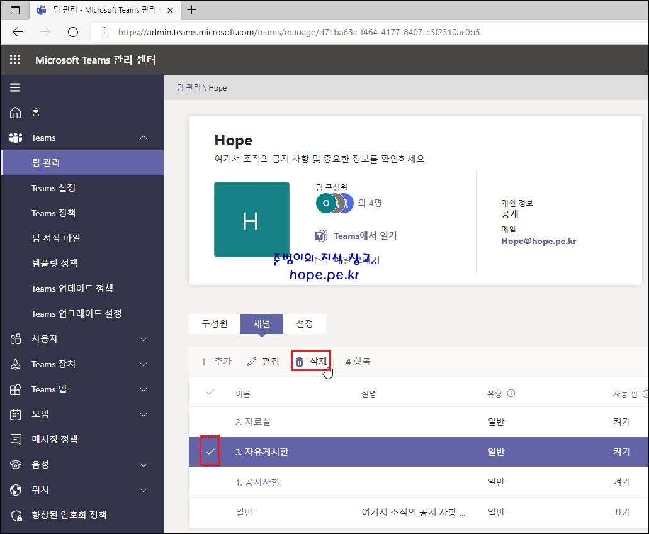649x534 pixels.
Task: Click the 삭제 delete button
Action: pyautogui.click(x=311, y=361)
